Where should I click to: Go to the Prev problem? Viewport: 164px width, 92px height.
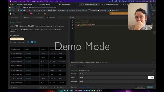(54, 87)
